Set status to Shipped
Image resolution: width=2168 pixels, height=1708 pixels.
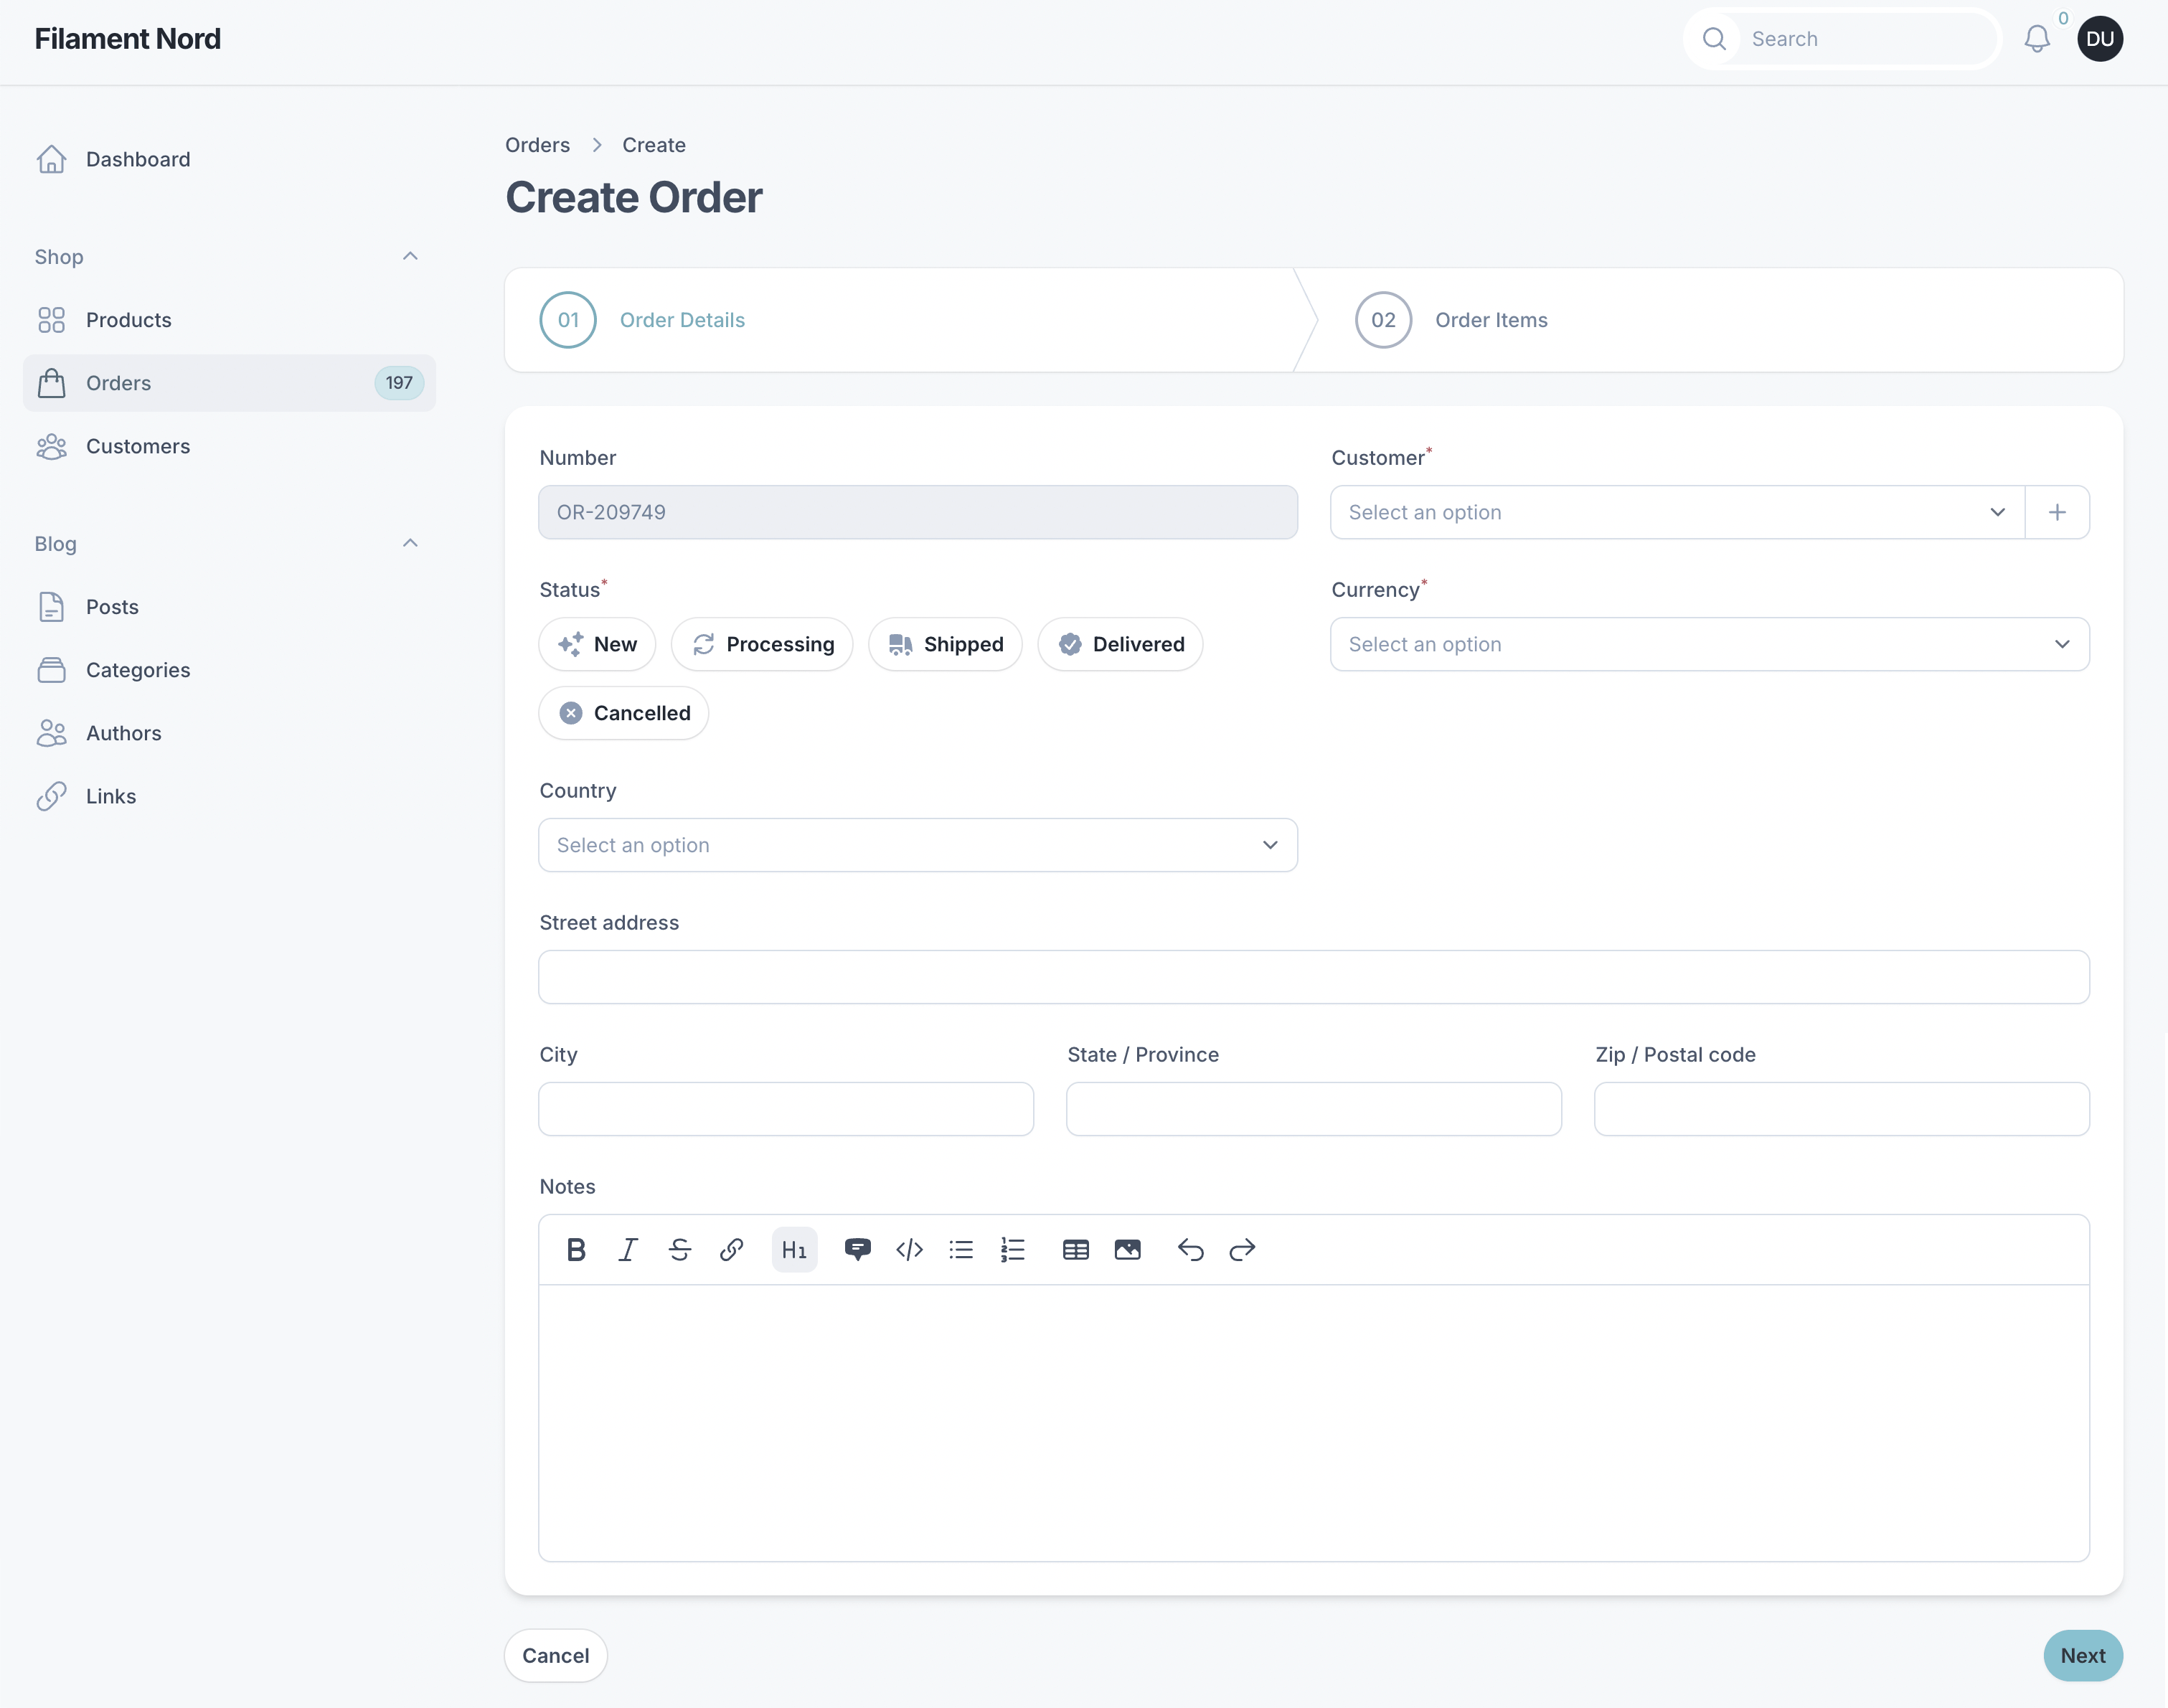[x=945, y=644]
